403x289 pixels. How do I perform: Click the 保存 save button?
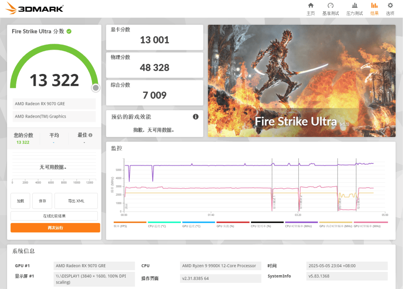pos(42,201)
